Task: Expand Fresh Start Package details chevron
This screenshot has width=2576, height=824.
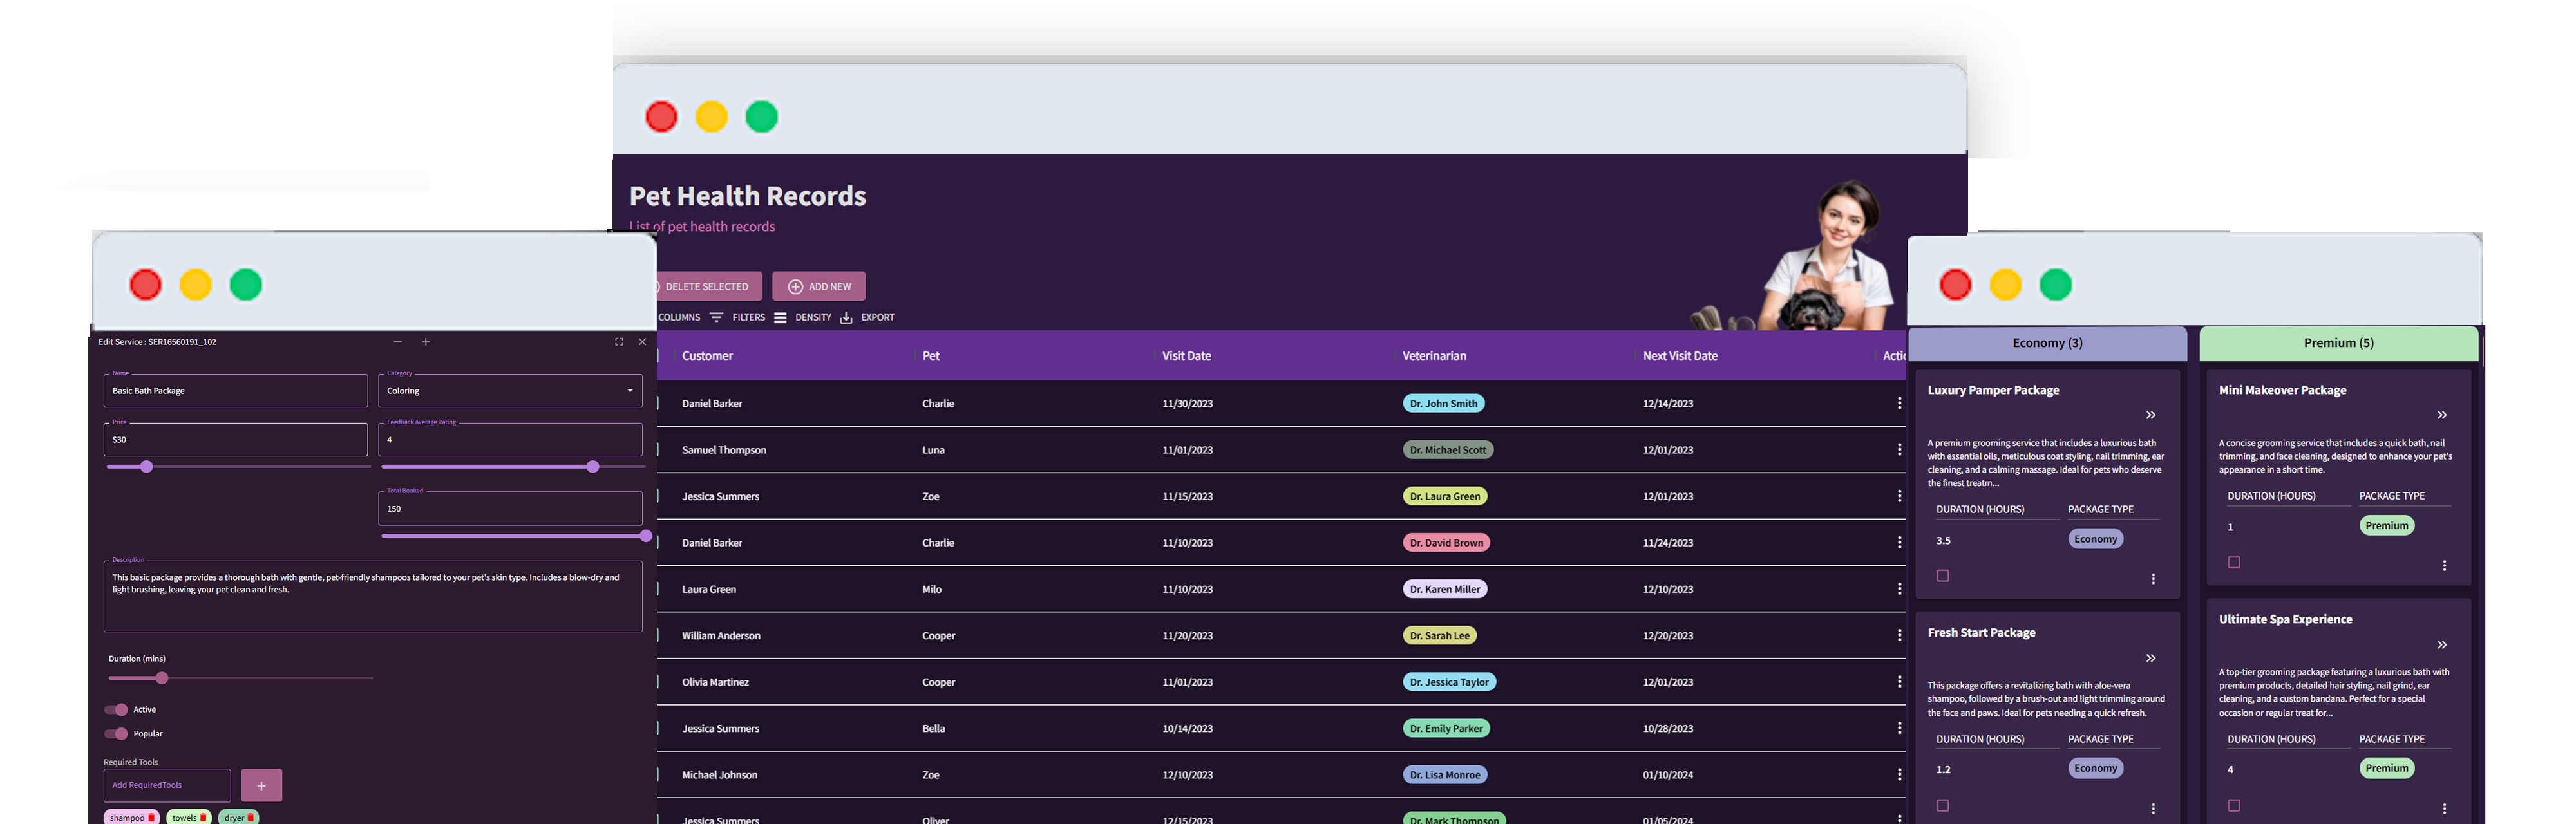Action: pyautogui.click(x=2151, y=658)
